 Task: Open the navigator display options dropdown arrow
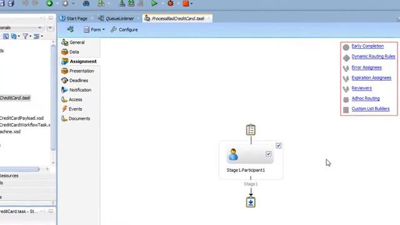(42, 36)
